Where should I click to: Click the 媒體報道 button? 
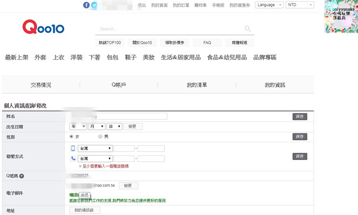[239, 43]
